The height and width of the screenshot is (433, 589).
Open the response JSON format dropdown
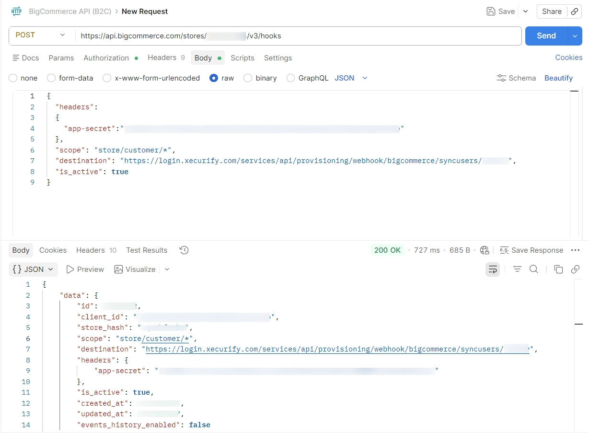coord(33,269)
